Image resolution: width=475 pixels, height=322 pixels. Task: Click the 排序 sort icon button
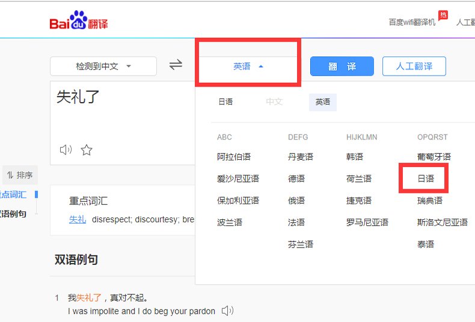click(20, 175)
